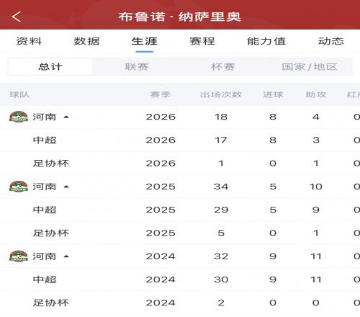Open the 2026 中超 stats row

(x=180, y=140)
